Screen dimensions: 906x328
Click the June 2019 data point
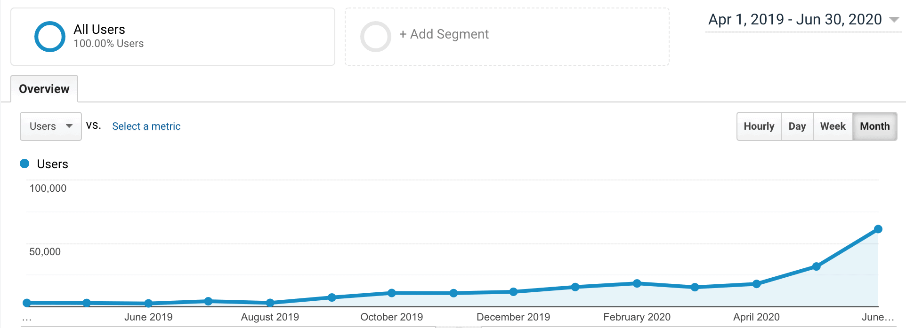click(x=148, y=303)
